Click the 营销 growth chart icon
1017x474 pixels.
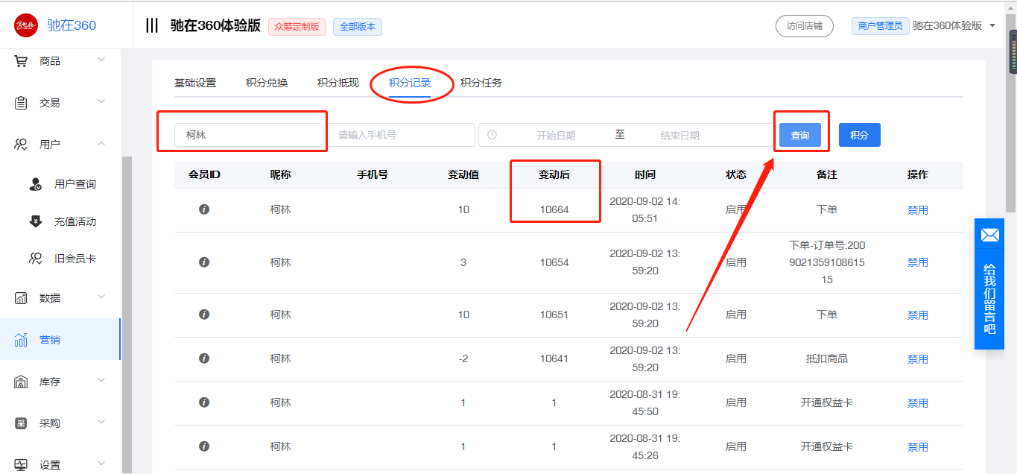pyautogui.click(x=22, y=340)
